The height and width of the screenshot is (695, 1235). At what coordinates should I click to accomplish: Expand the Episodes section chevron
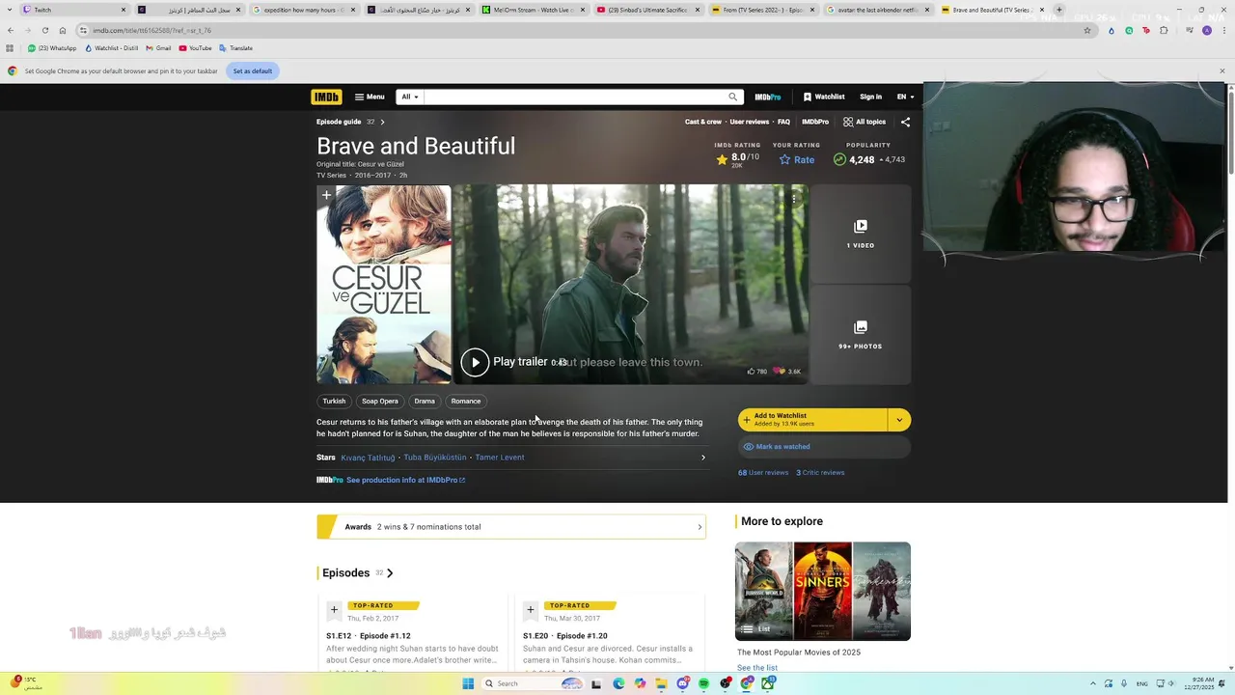390,573
